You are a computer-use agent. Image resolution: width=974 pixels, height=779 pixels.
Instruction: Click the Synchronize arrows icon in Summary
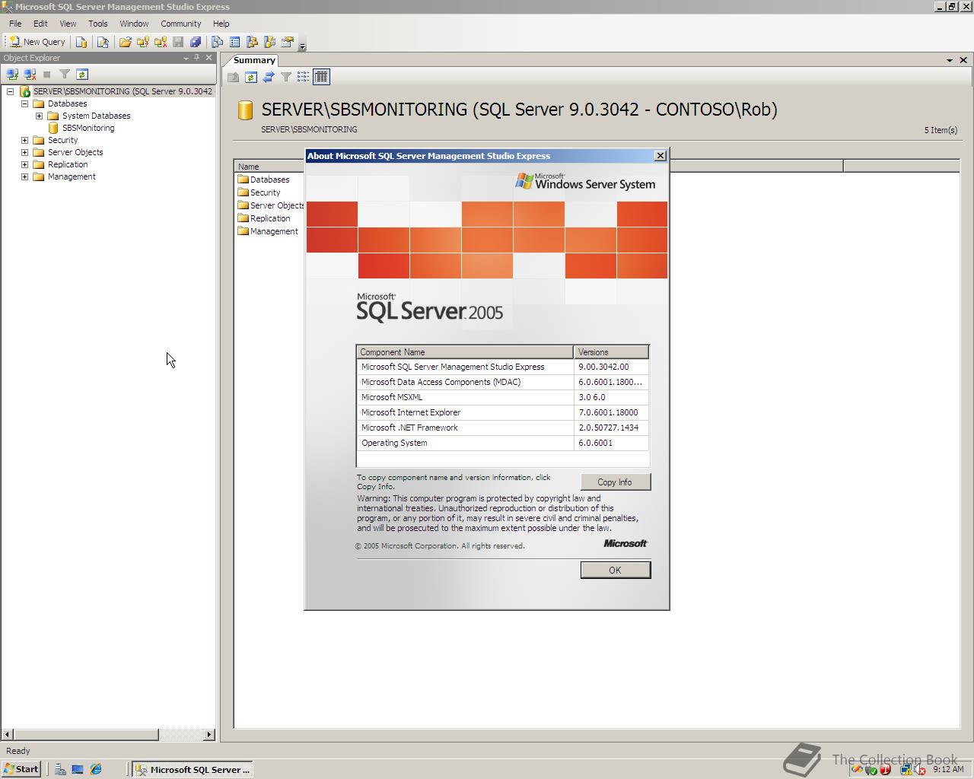tap(269, 77)
